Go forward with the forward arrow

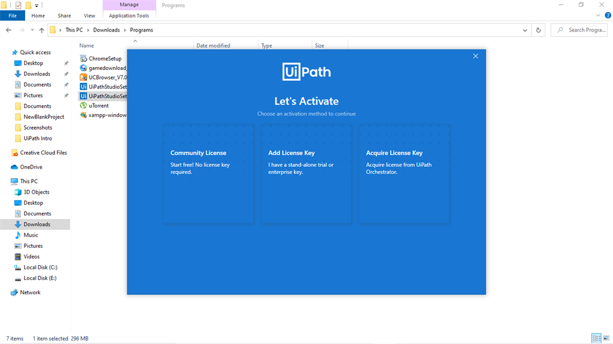(x=22, y=30)
